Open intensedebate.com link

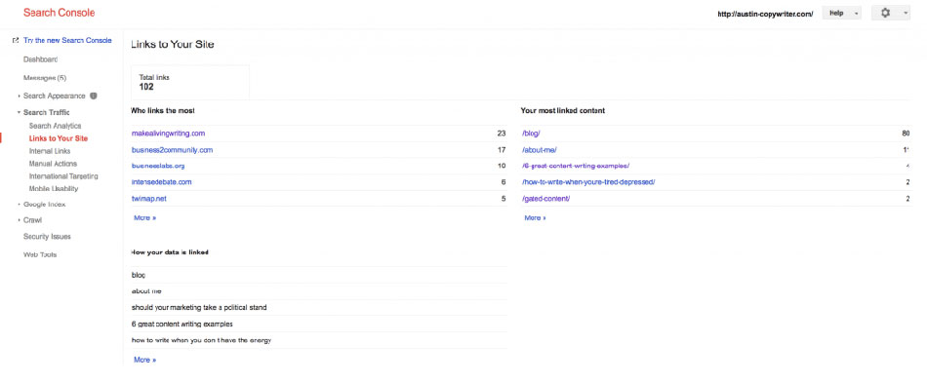click(161, 182)
